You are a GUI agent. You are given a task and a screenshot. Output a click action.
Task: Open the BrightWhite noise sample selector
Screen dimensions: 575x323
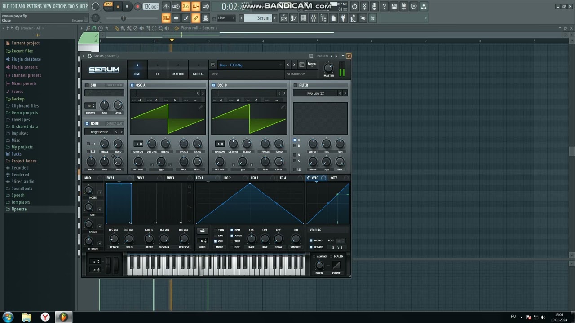tap(100, 132)
